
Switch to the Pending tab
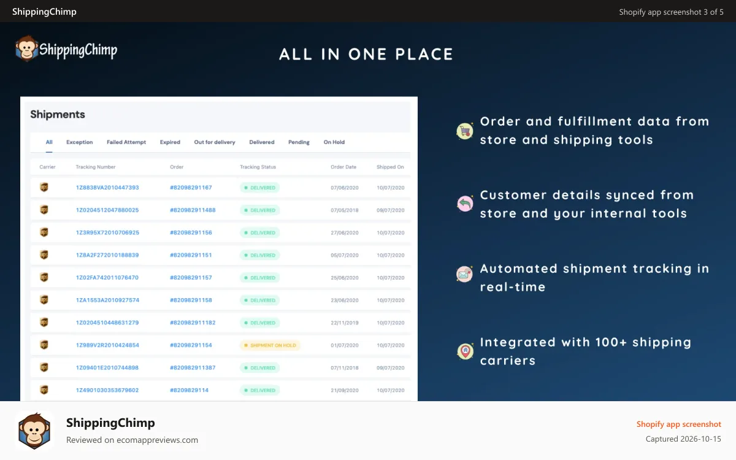click(x=299, y=142)
